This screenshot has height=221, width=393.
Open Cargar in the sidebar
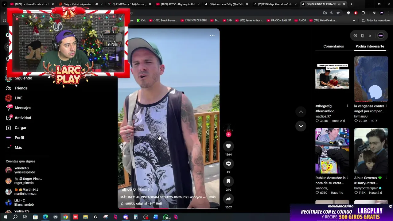(16, 128)
